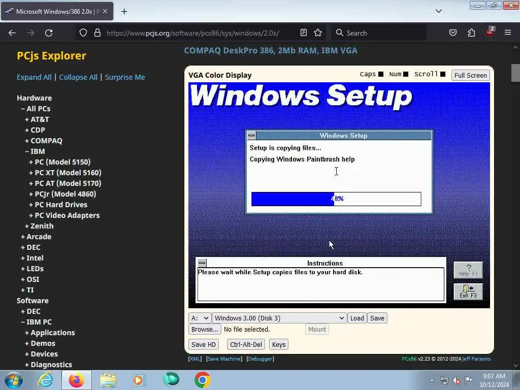520x390 pixels.
Task: Open the XML link
Action: coord(194,359)
